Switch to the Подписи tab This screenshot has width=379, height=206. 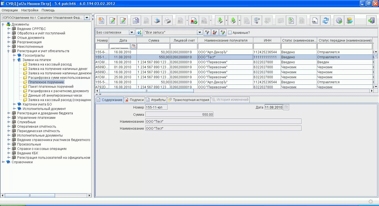tap(134, 100)
